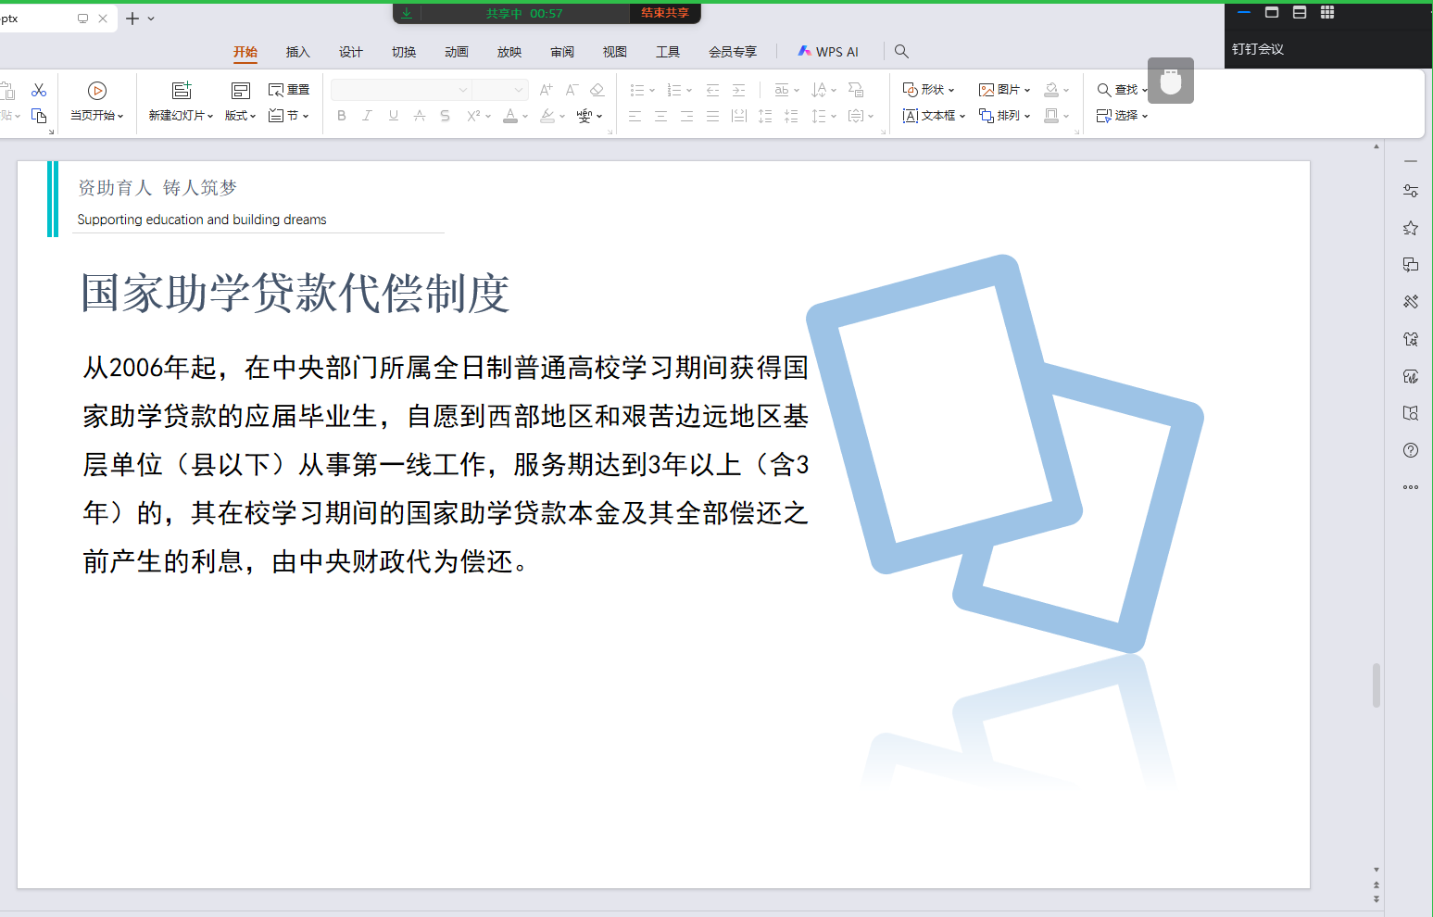
Task: Click the sidebar help question icon
Action: pyautogui.click(x=1411, y=450)
